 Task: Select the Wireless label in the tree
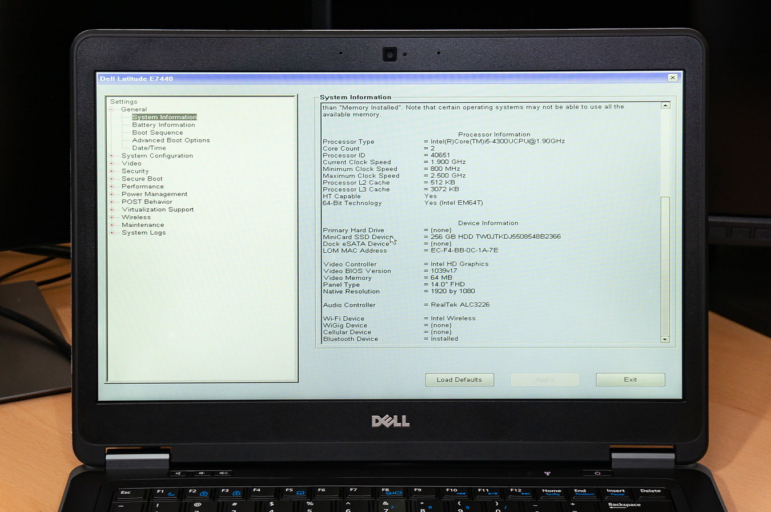pos(136,217)
